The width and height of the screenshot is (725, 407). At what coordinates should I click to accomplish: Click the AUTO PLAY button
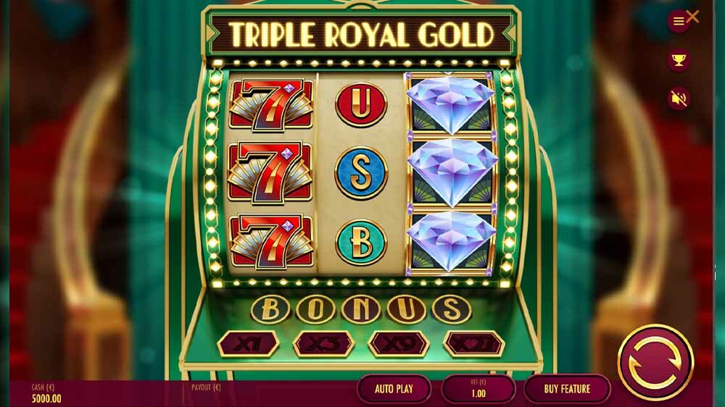394,389
